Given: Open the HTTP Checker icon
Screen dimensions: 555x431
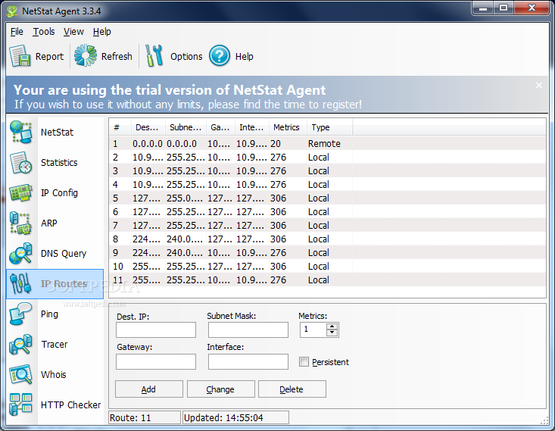Looking at the screenshot, I should (x=21, y=404).
